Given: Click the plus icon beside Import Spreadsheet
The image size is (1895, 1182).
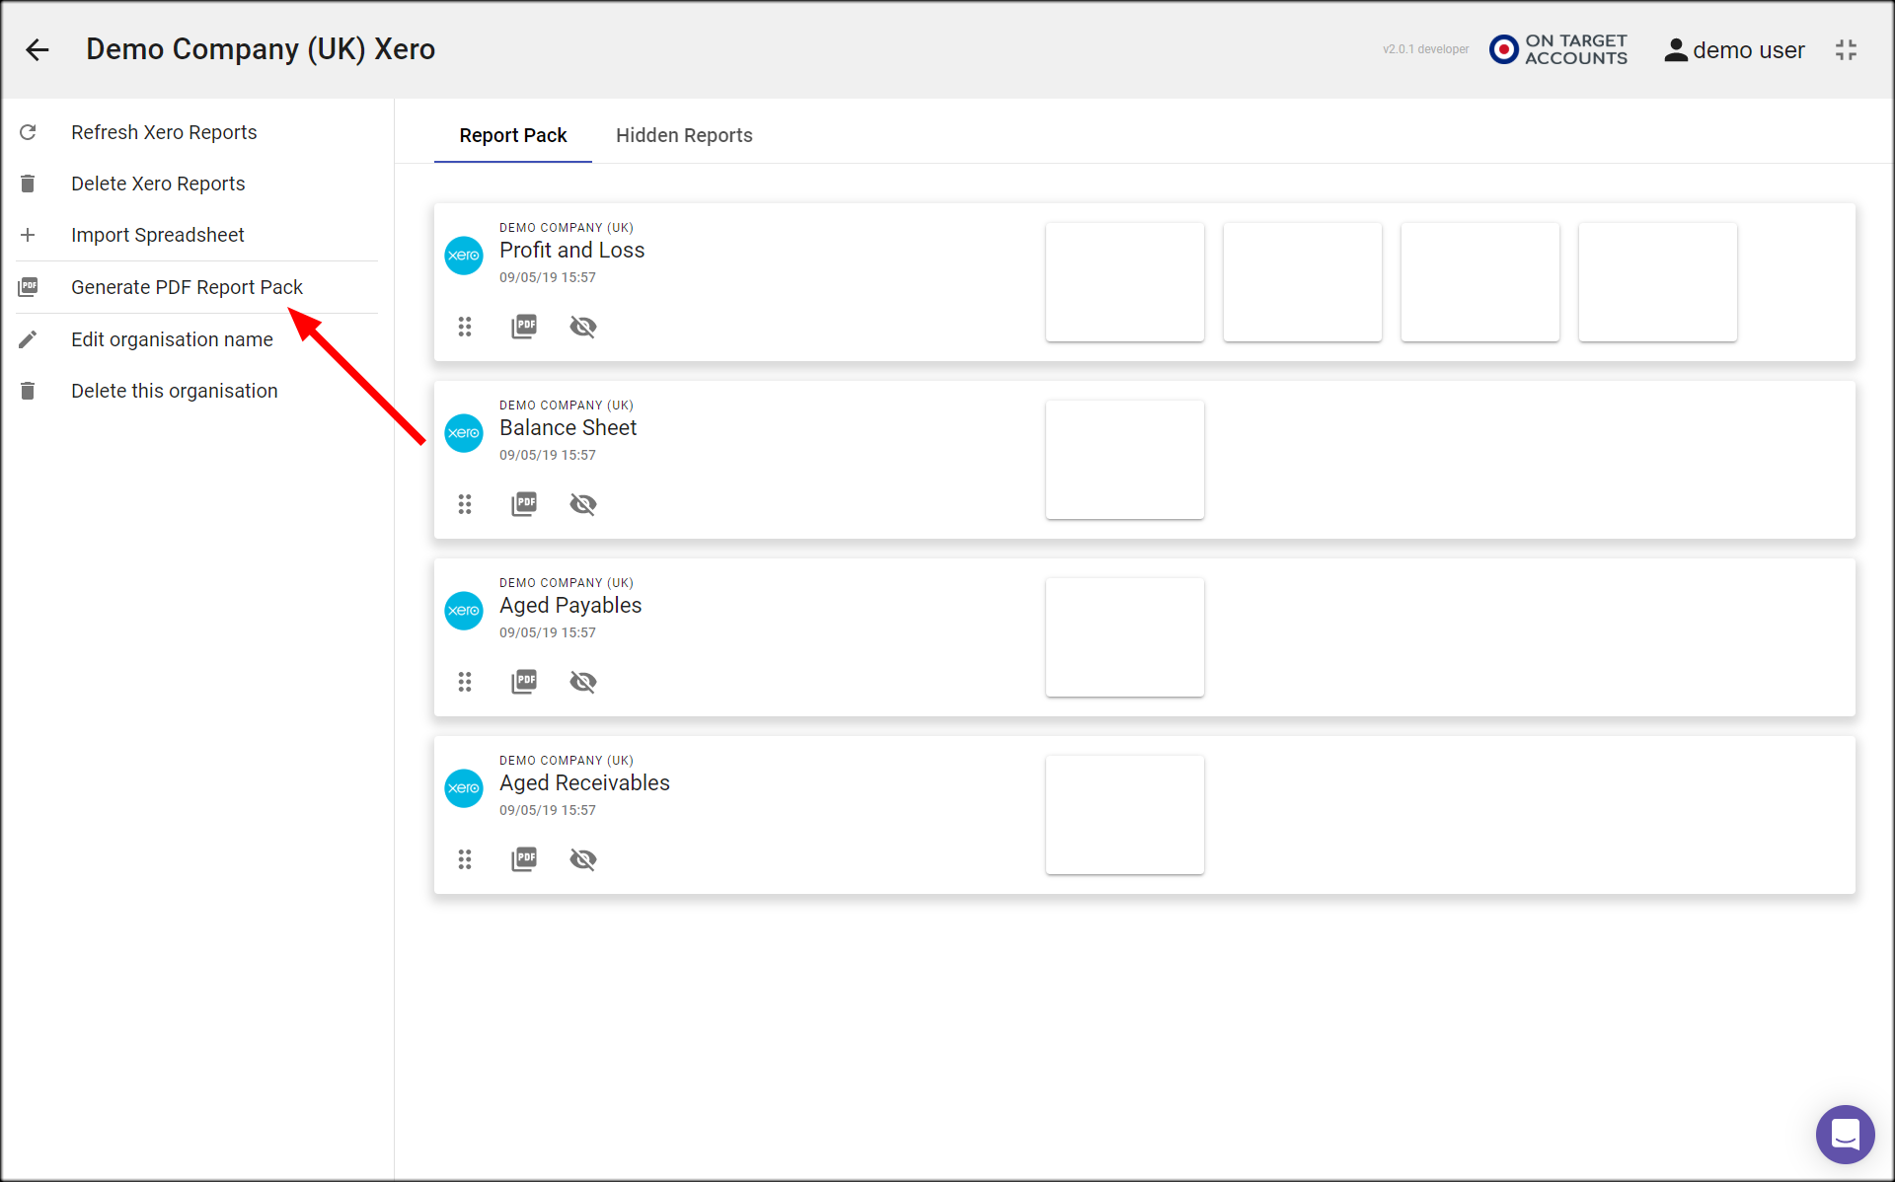Looking at the screenshot, I should coord(28,235).
